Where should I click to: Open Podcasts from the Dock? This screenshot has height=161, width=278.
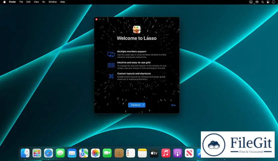point(177,153)
